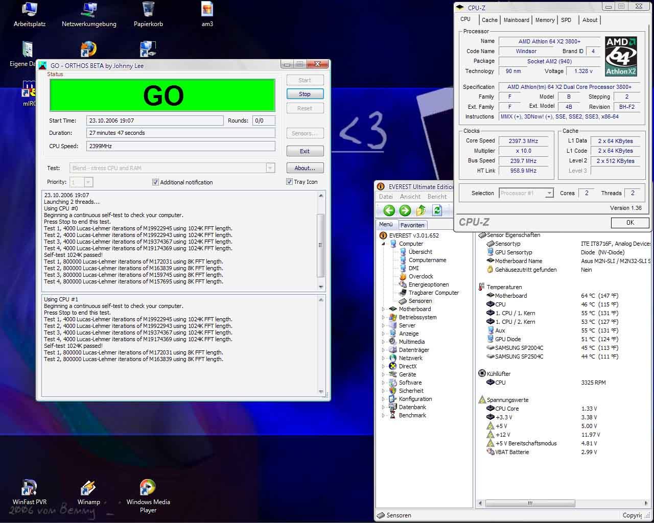This screenshot has height=523, width=654.
Task: Select Tragbarer Computer in EVEREST tree
Action: [433, 293]
